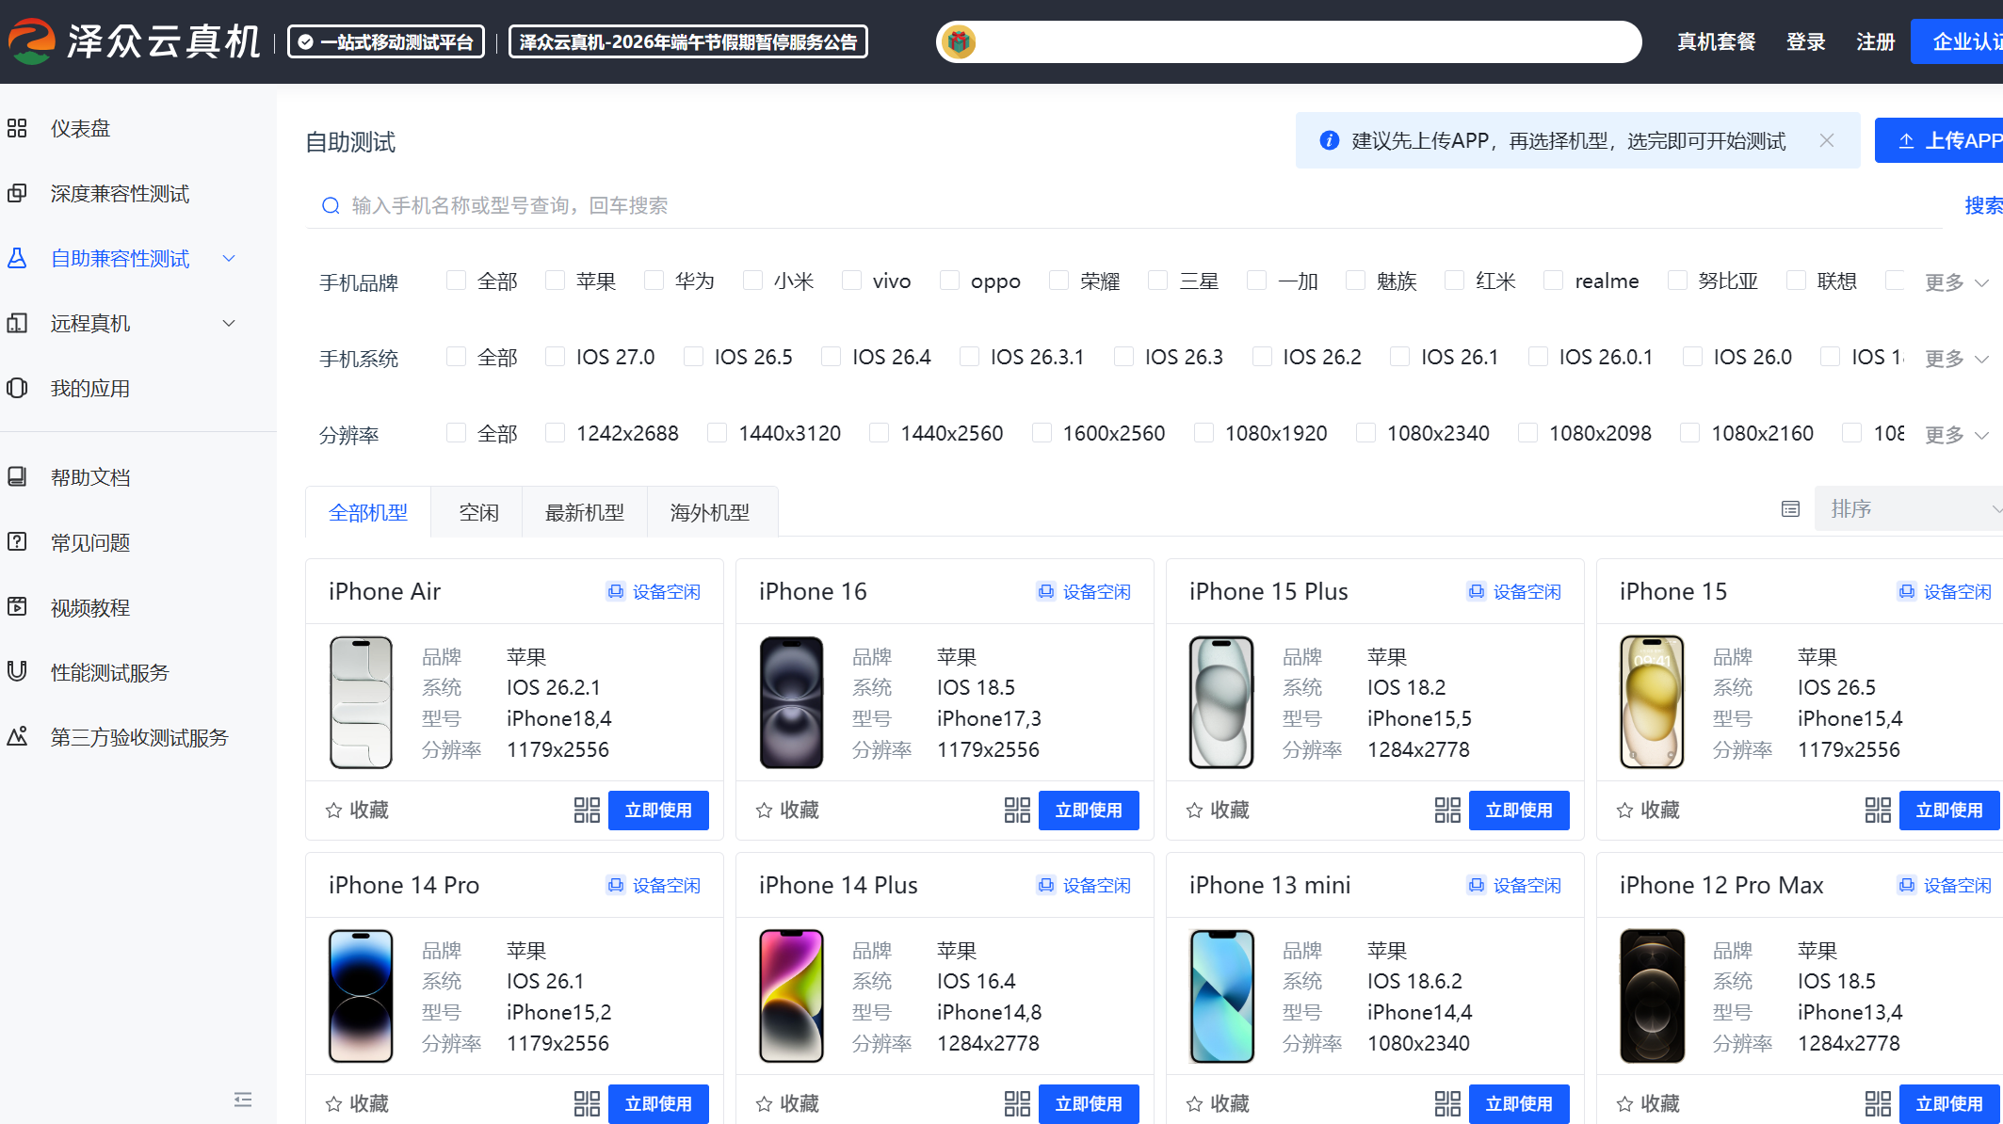Viewport: 2003px width, 1124px height.
Task: Open the 注册 link in the header
Action: click(x=1876, y=41)
